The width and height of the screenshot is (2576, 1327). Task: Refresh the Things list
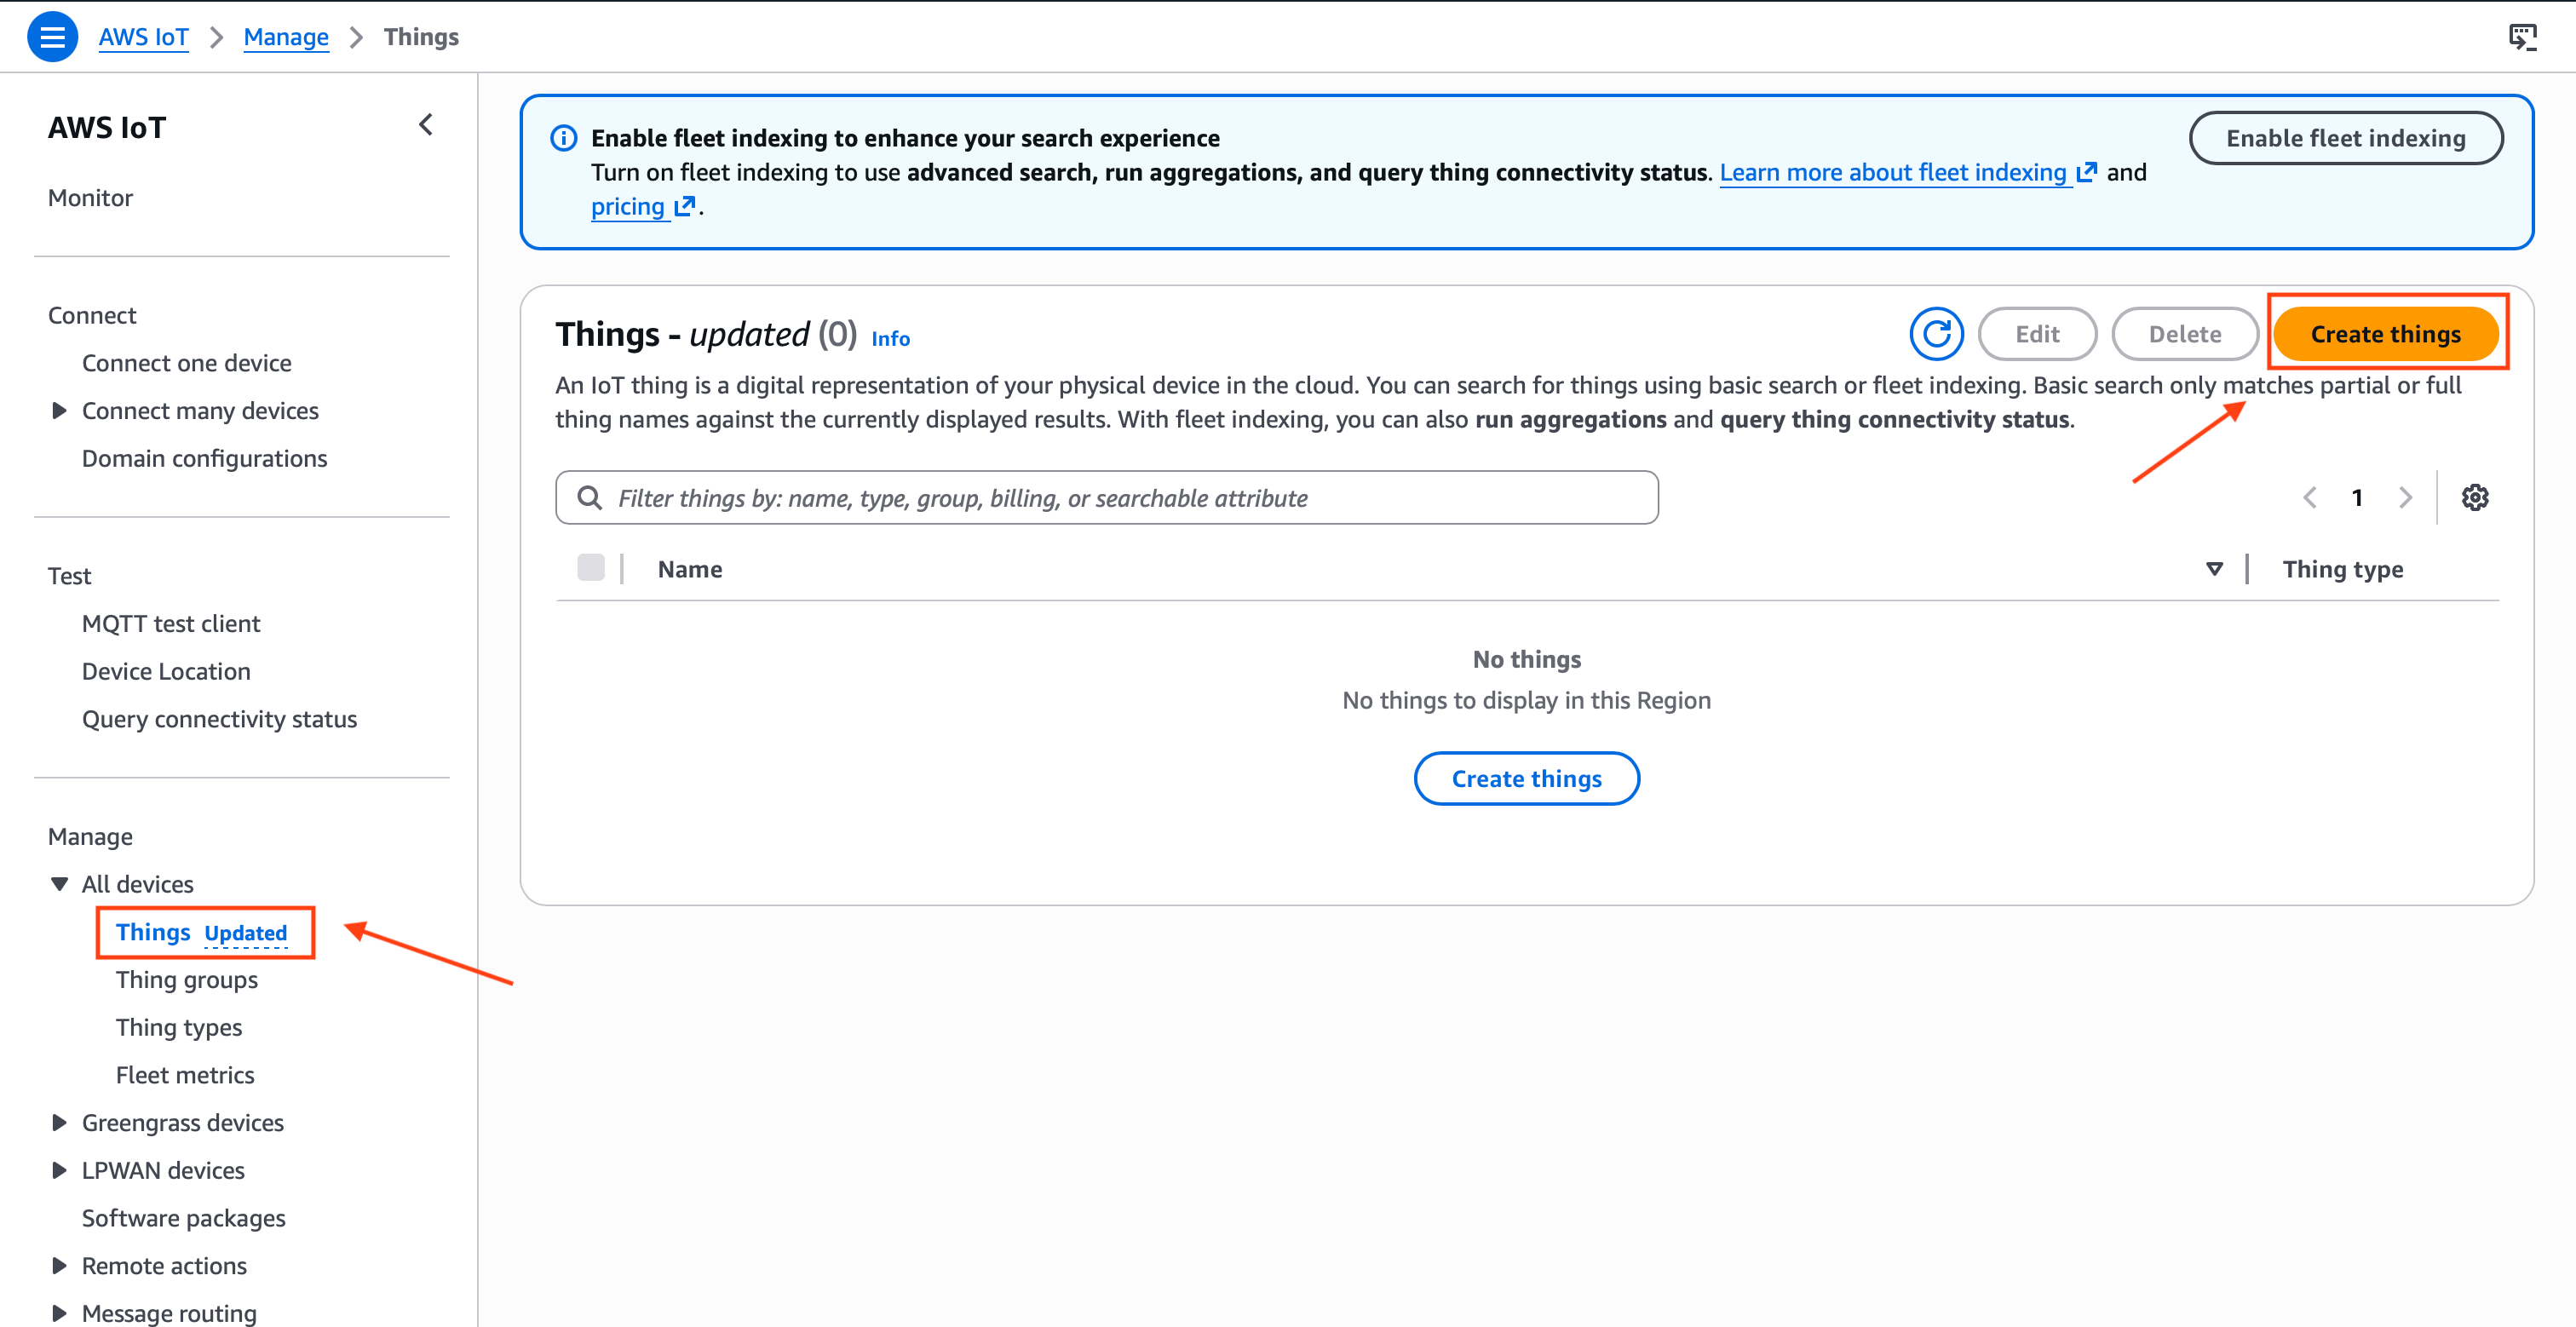coord(1936,333)
